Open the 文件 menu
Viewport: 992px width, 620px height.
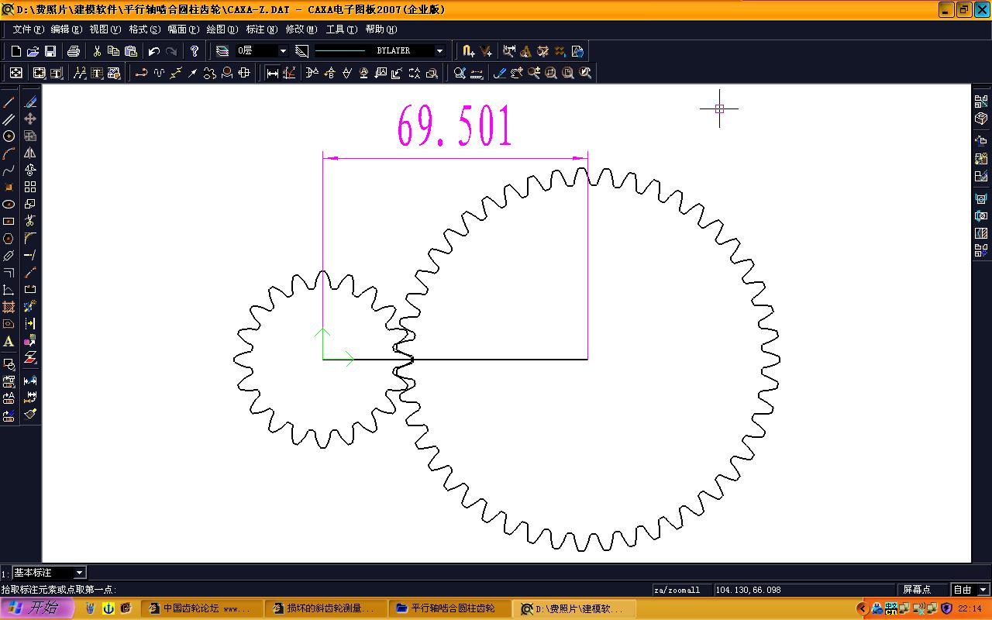28,29
